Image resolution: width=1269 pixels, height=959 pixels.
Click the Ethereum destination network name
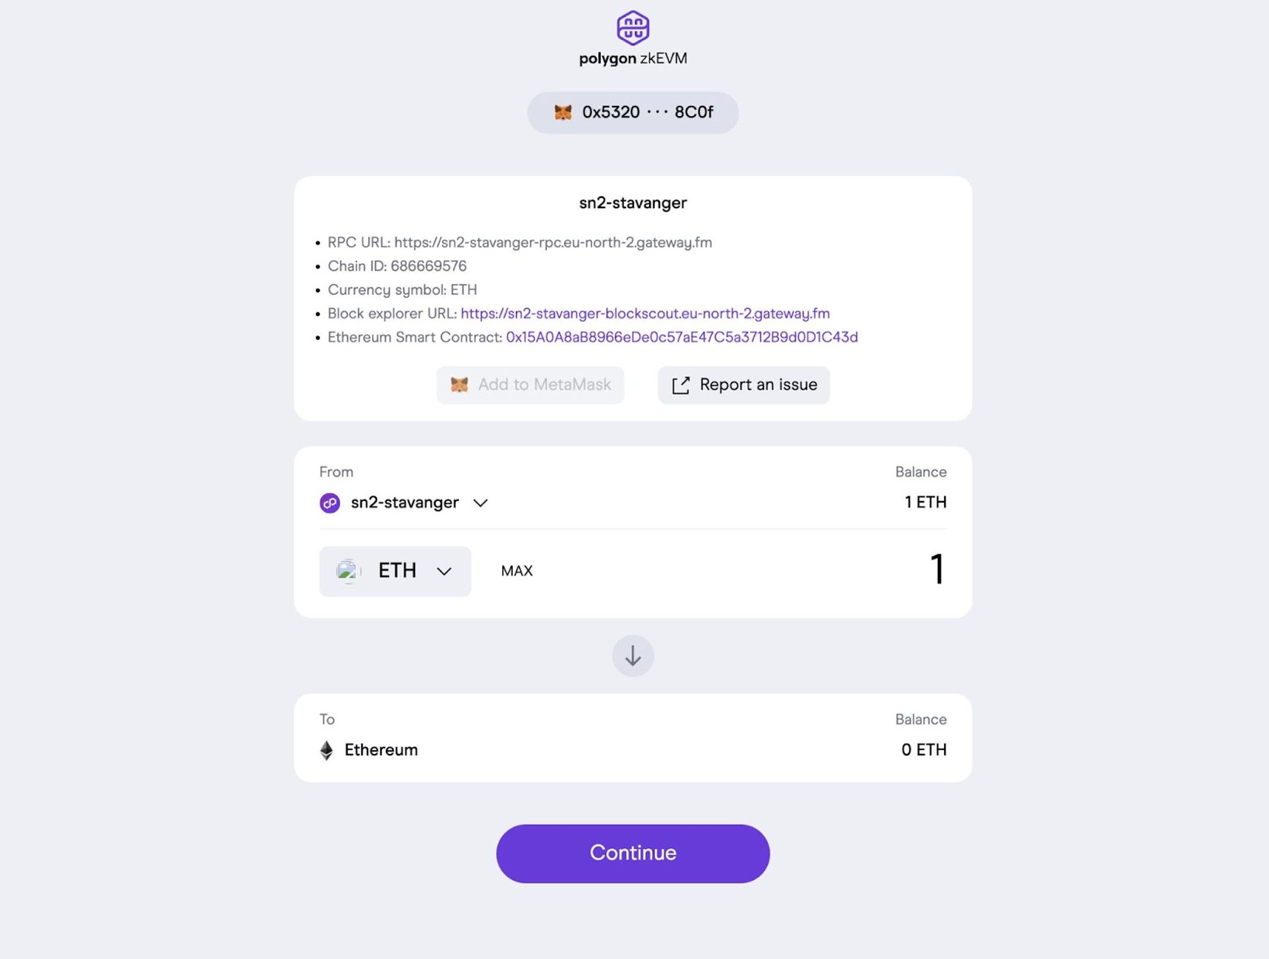click(x=381, y=750)
